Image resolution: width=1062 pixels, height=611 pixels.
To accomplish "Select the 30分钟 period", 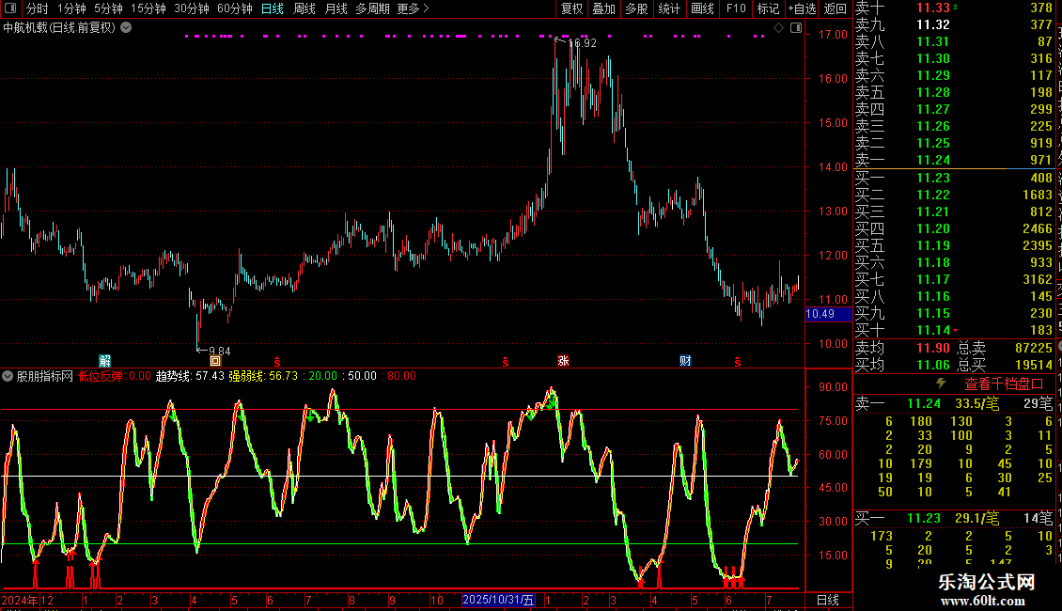I will pyautogui.click(x=191, y=8).
